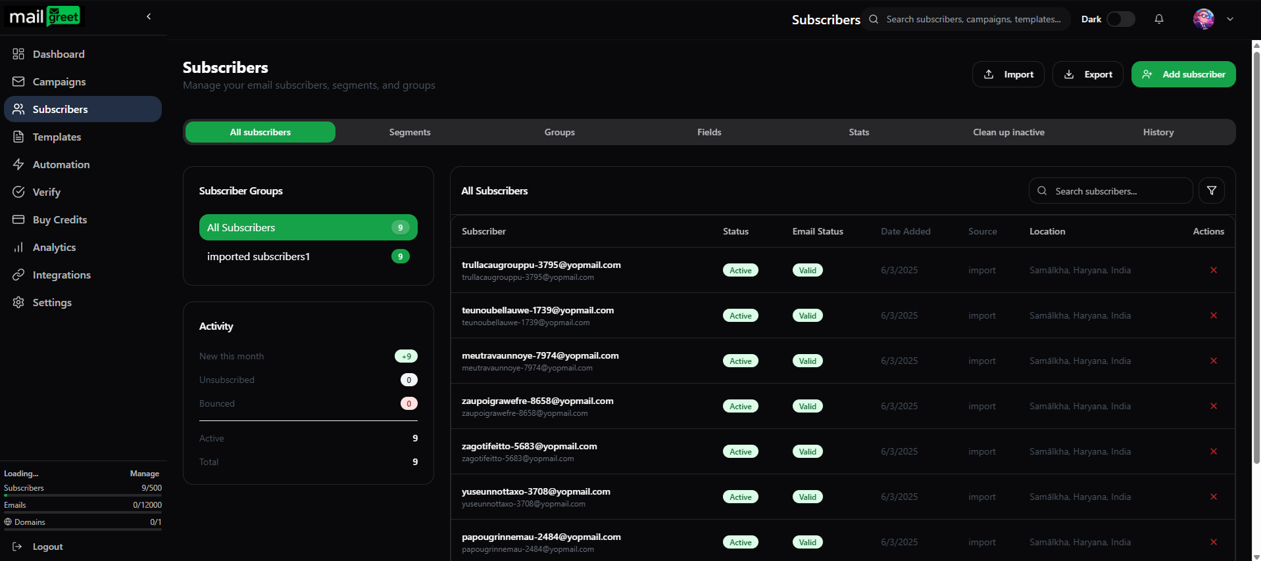Click the Import button
The image size is (1261, 561).
coord(1008,74)
